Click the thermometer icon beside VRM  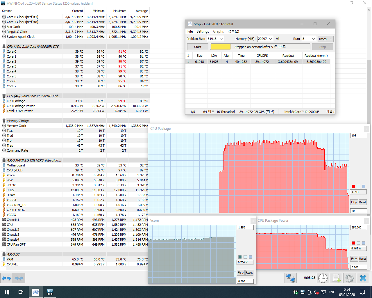pyautogui.click(x=4, y=259)
